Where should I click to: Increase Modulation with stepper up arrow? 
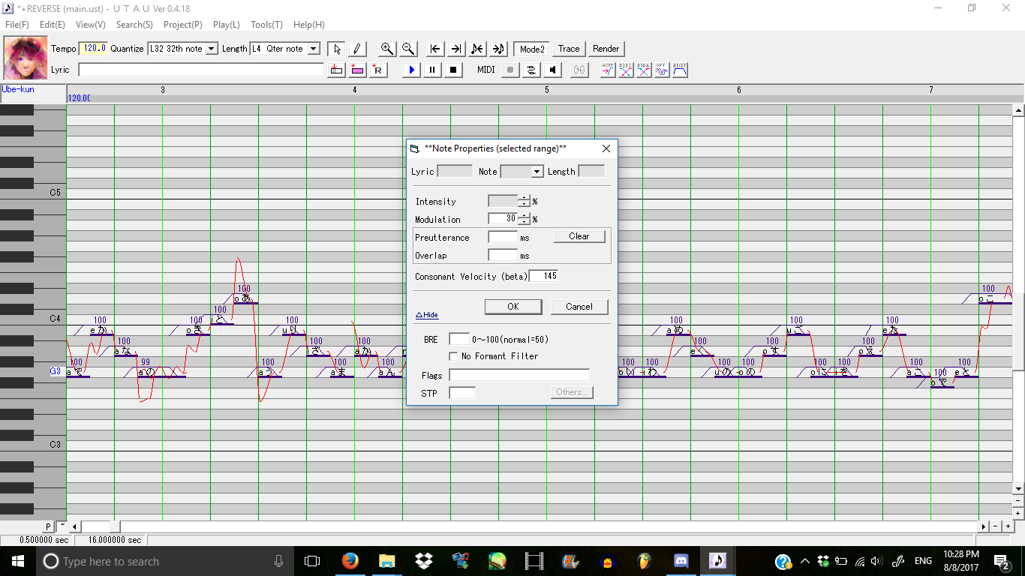524,216
